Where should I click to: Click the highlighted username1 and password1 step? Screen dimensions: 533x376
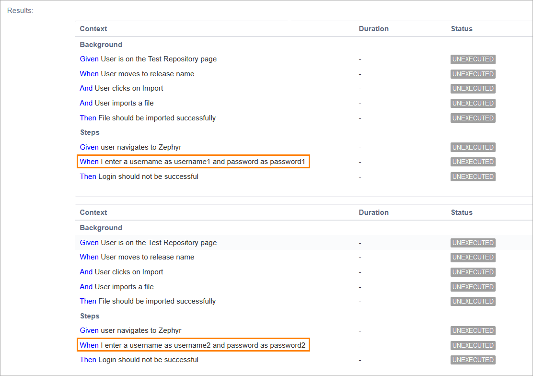pyautogui.click(x=193, y=162)
